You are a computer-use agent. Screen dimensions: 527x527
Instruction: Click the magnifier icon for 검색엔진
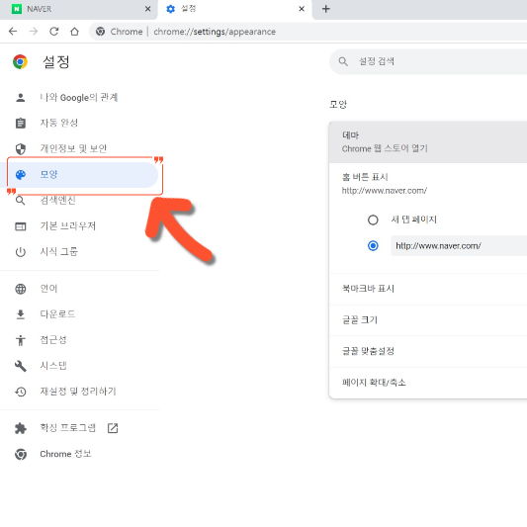click(x=21, y=201)
